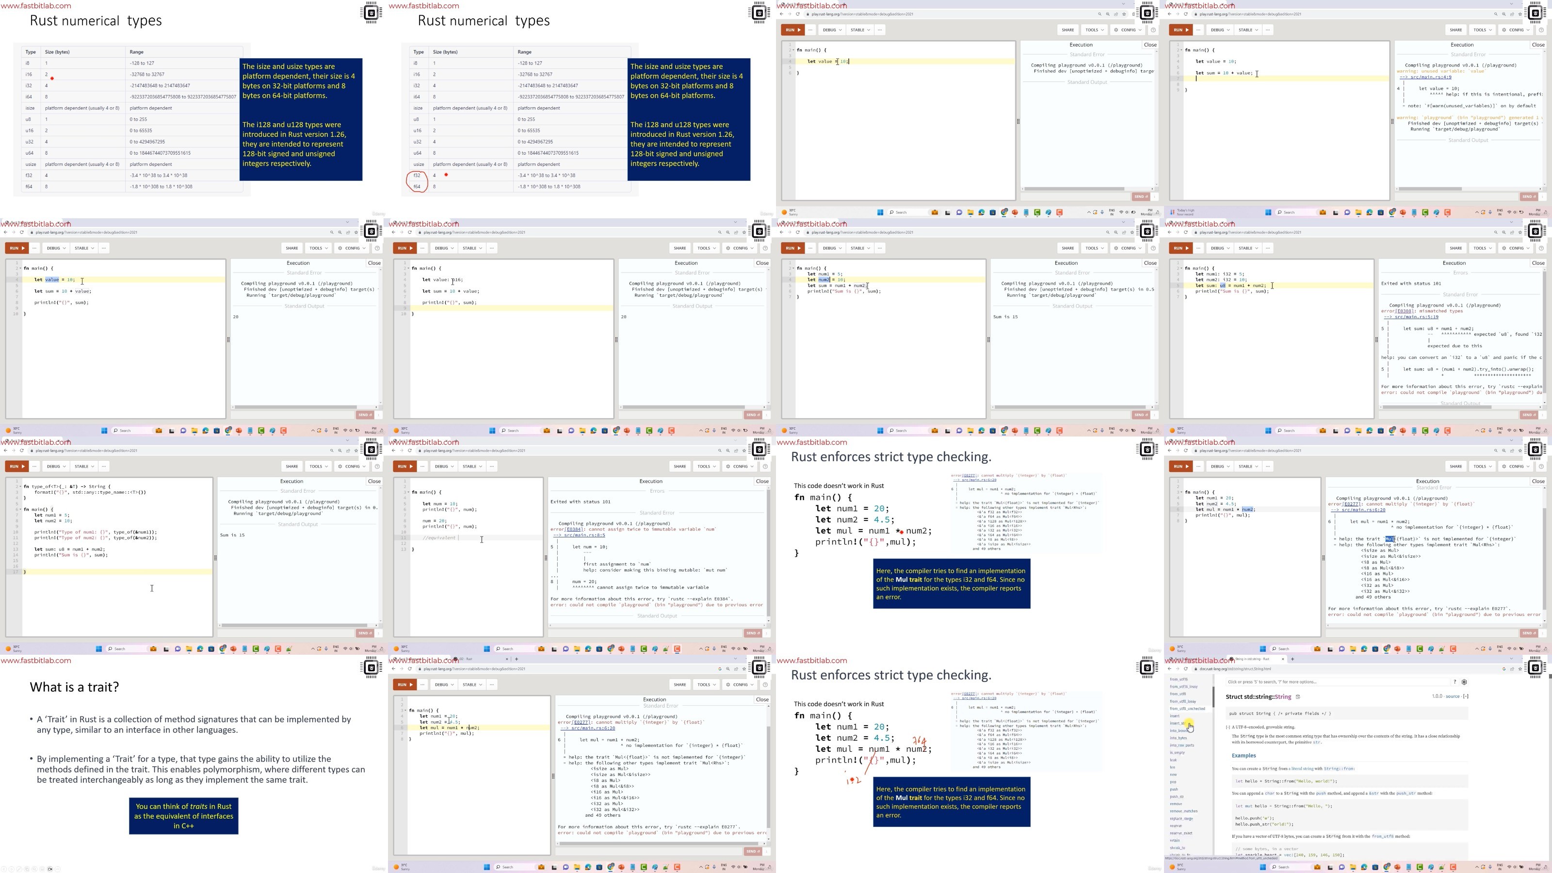Open TOOLS dropdown in unused-variable warning playground

click(1482, 30)
